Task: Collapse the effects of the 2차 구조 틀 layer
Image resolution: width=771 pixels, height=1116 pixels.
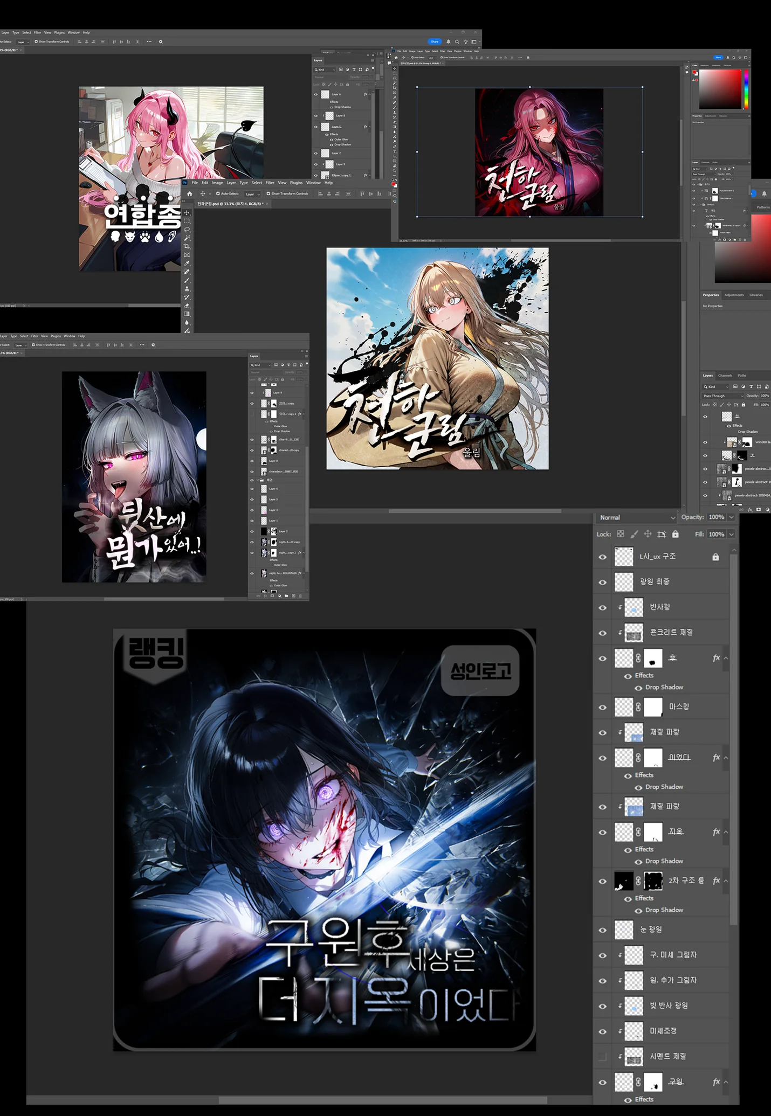Action: (x=726, y=881)
